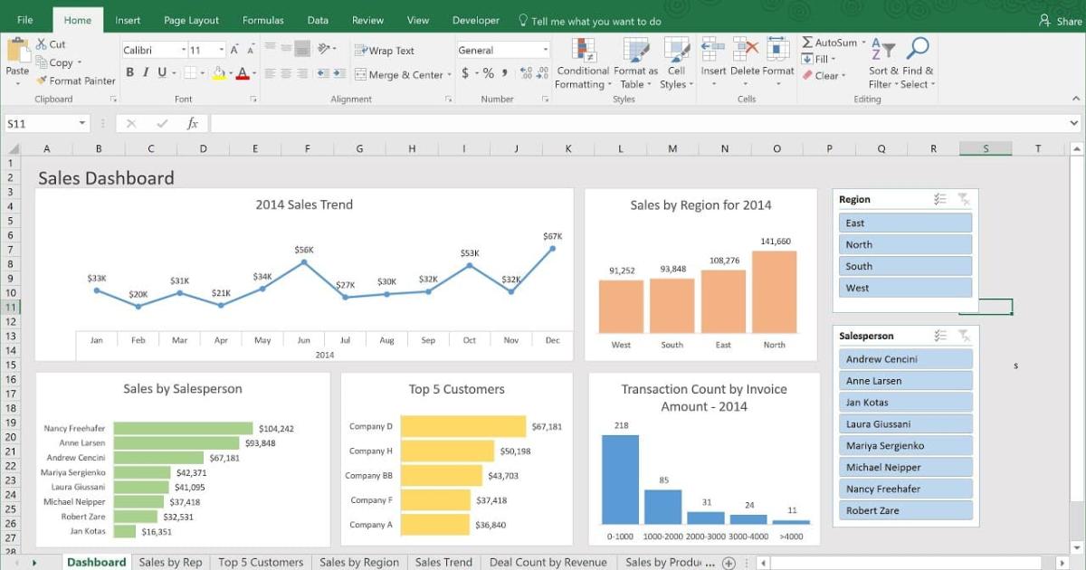Image resolution: width=1086 pixels, height=570 pixels.
Task: Click the AutoSum sigma icon
Action: [807, 43]
